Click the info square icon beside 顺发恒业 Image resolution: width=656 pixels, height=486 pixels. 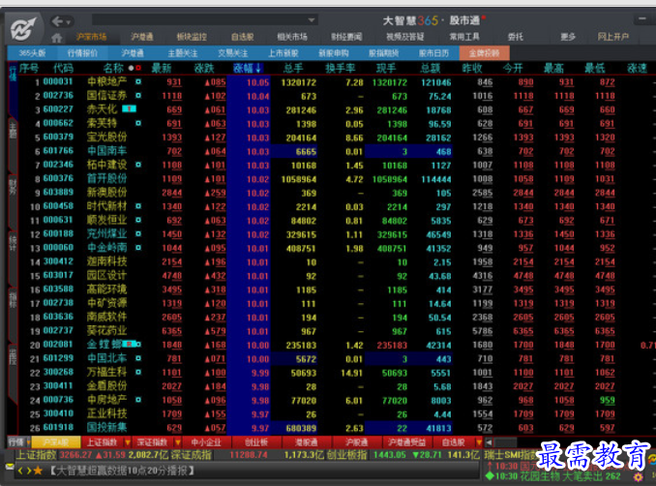tap(138, 220)
